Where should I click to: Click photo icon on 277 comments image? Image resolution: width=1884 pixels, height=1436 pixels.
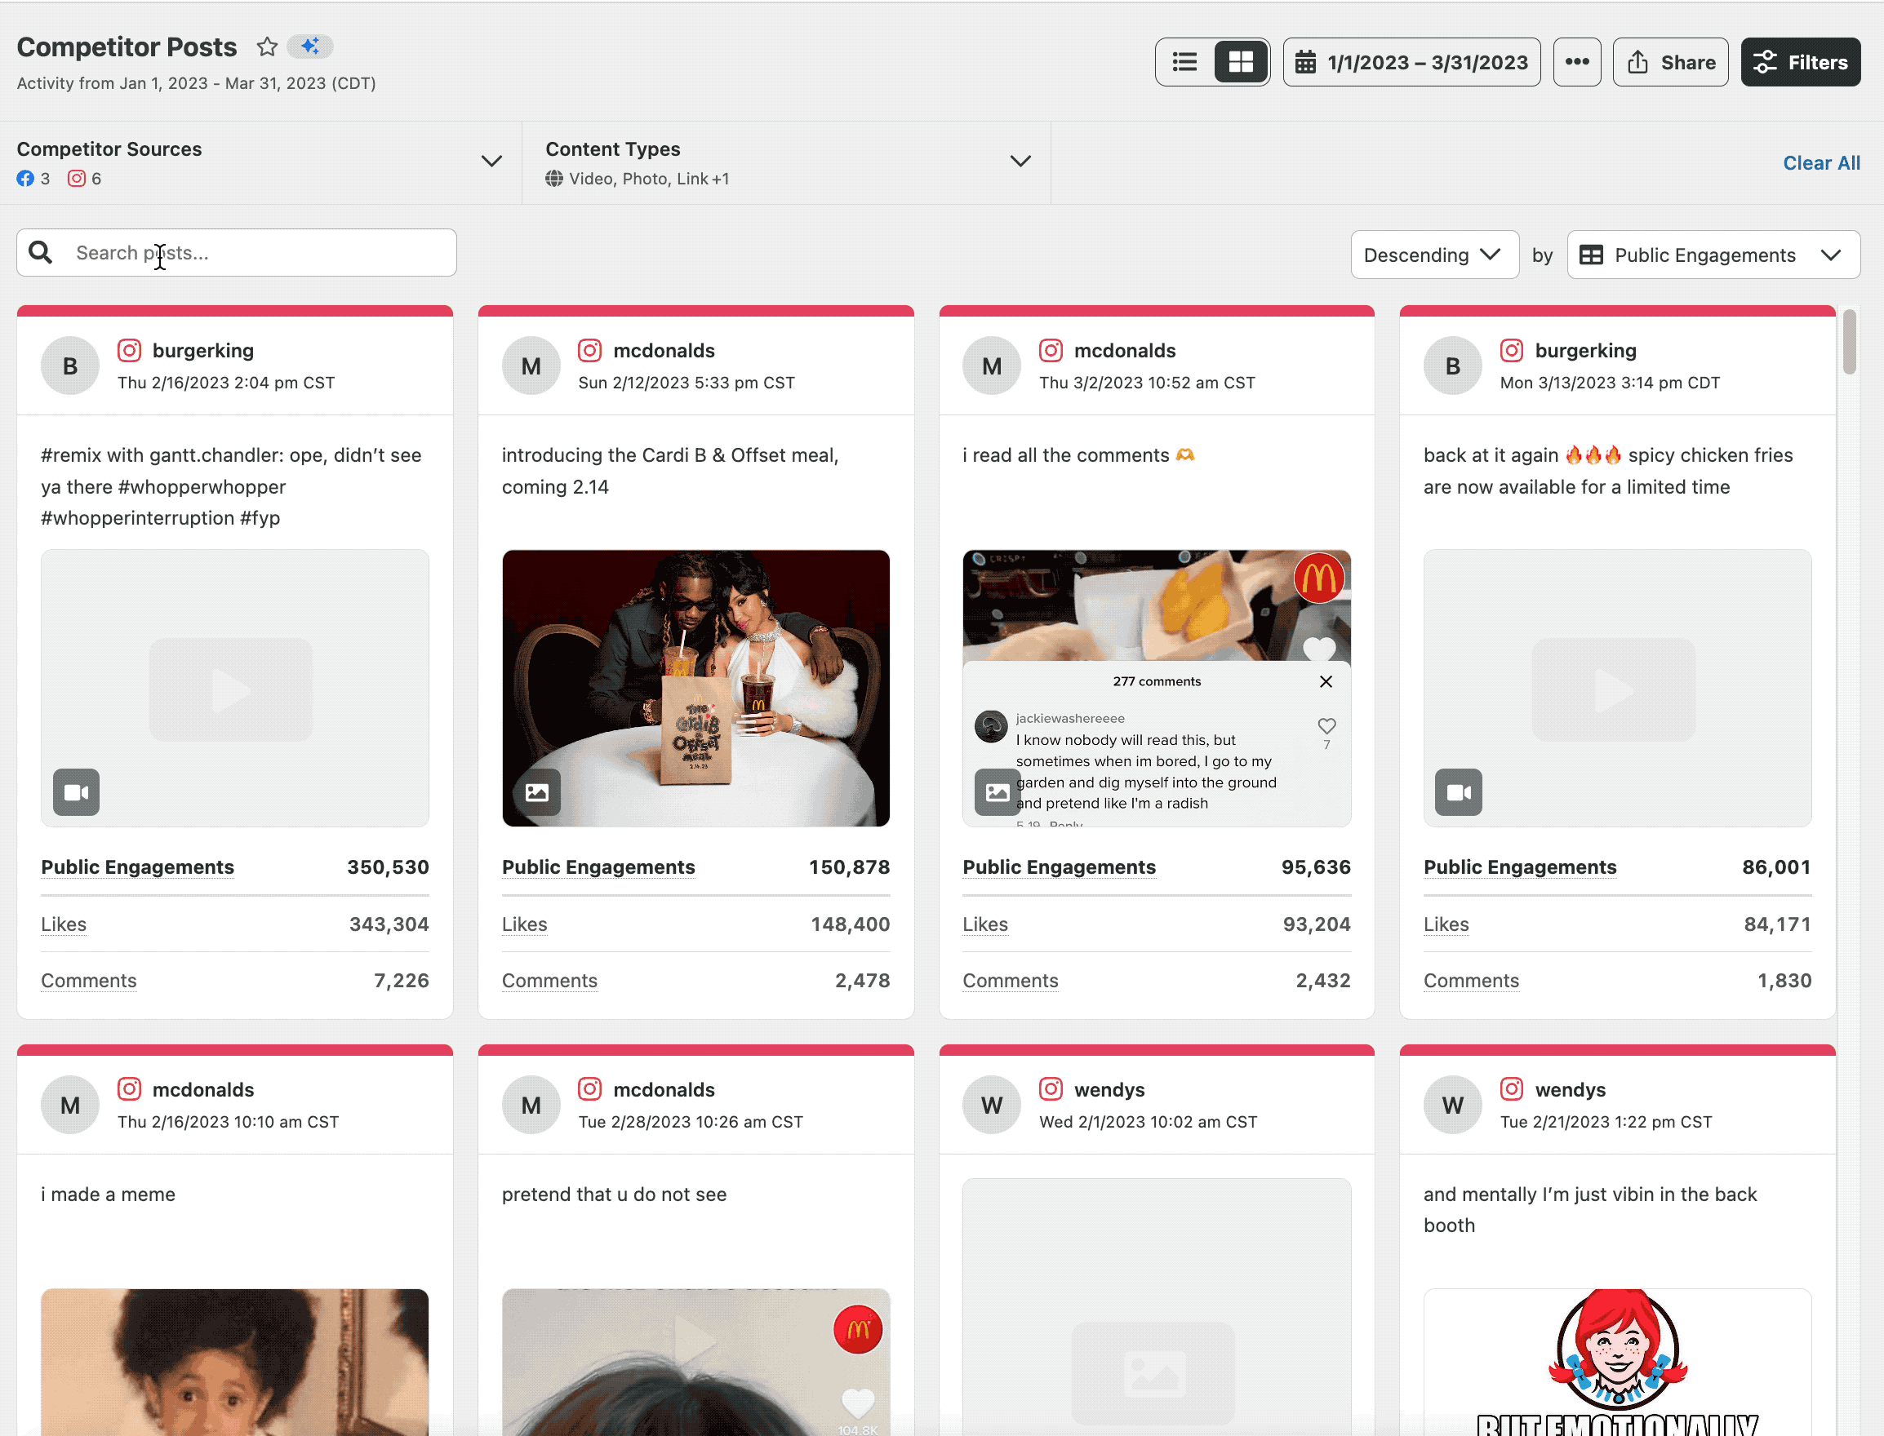(998, 792)
